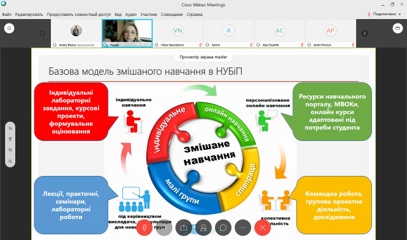Click the Просмотр экрана master label
The width and height of the screenshot is (407, 240).
point(203,57)
